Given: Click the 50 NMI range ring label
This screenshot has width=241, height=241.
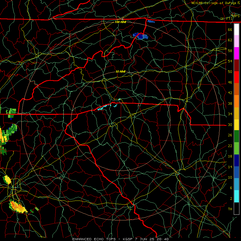Looking at the screenshot, I should (120, 71).
